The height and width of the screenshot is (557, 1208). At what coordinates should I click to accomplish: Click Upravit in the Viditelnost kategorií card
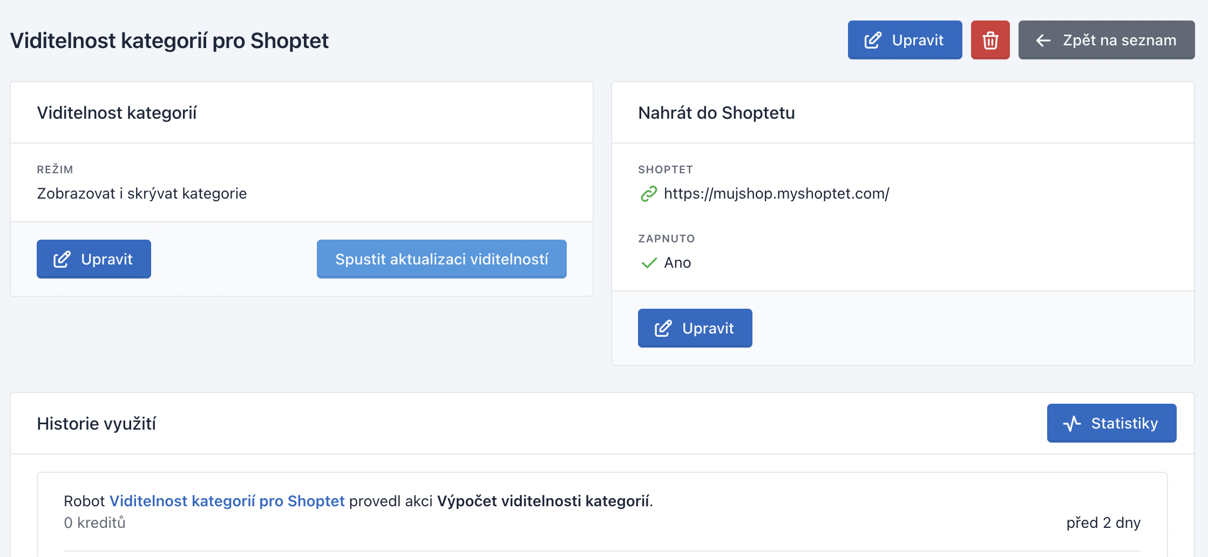[94, 259]
